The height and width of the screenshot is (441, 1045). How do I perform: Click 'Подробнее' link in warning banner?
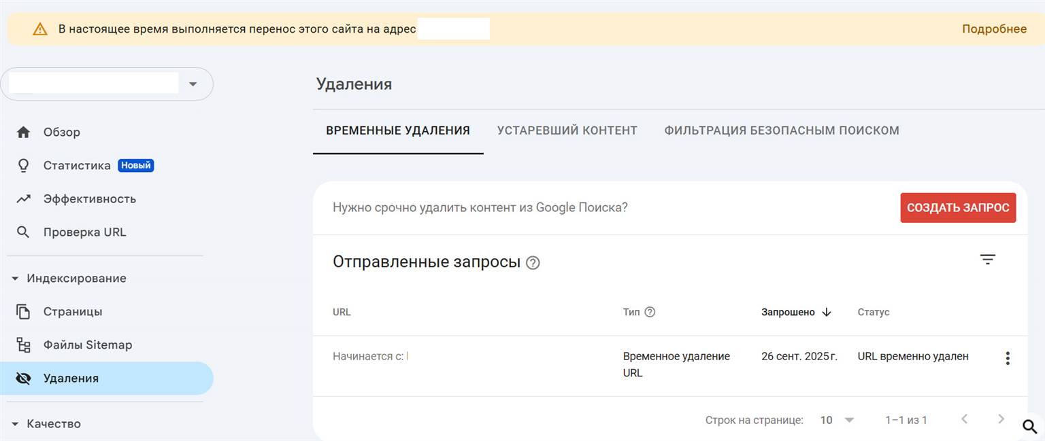coord(993,29)
